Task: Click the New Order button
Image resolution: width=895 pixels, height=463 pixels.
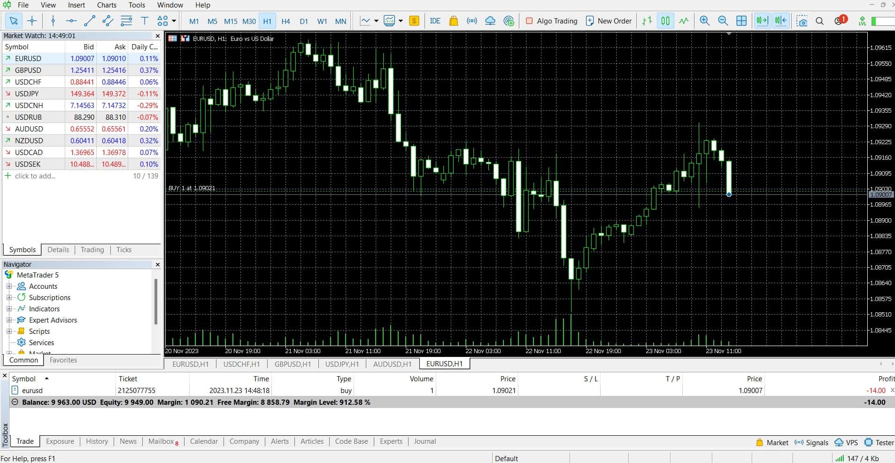Action: [x=609, y=21]
